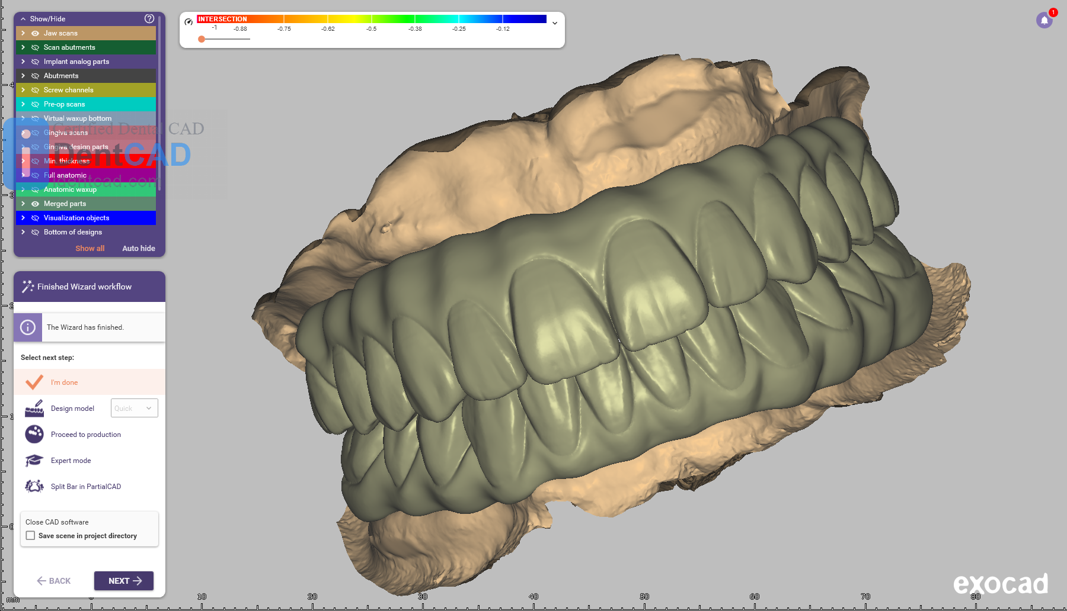This screenshot has width=1067, height=611.
Task: Click the intersection distance slider handle
Action: (202, 39)
